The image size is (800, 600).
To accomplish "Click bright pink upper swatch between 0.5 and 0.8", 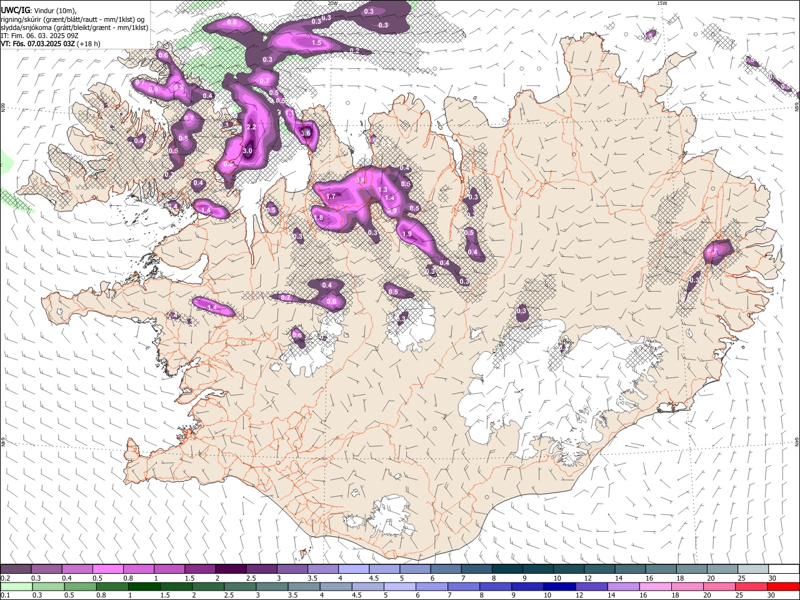I will pyautogui.click(x=108, y=569).
